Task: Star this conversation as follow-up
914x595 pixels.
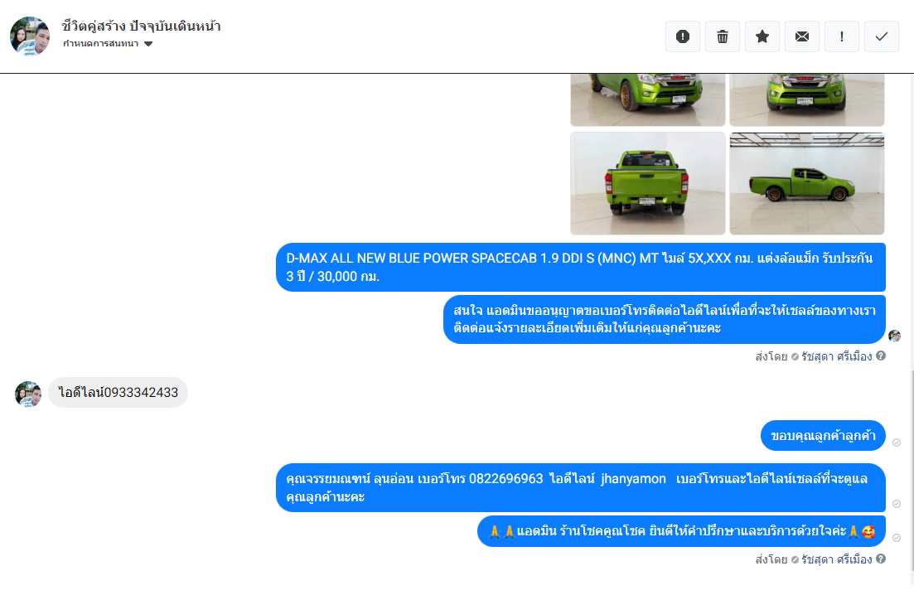Action: click(x=762, y=36)
